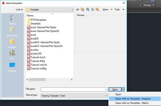This screenshot has width=161, height=106.
Task: Open the Favorites location in sidebar
Action: pyautogui.click(x=12, y=43)
